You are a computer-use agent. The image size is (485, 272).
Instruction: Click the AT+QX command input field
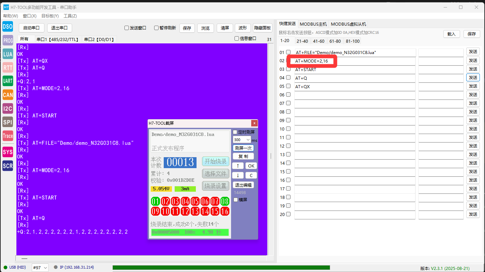tap(355, 86)
